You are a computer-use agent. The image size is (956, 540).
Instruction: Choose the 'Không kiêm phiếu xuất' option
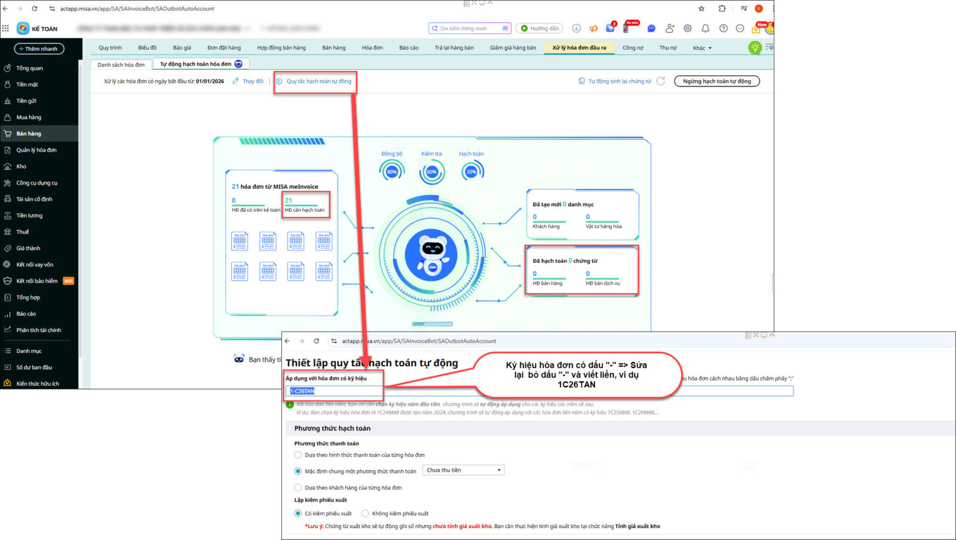[x=365, y=514]
